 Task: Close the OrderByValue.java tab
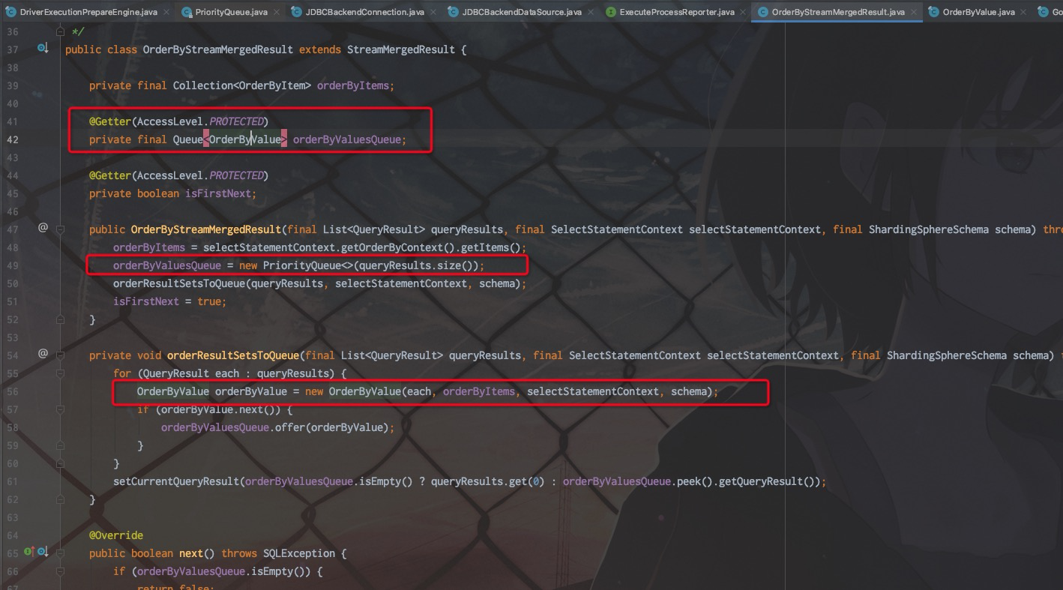[1023, 12]
